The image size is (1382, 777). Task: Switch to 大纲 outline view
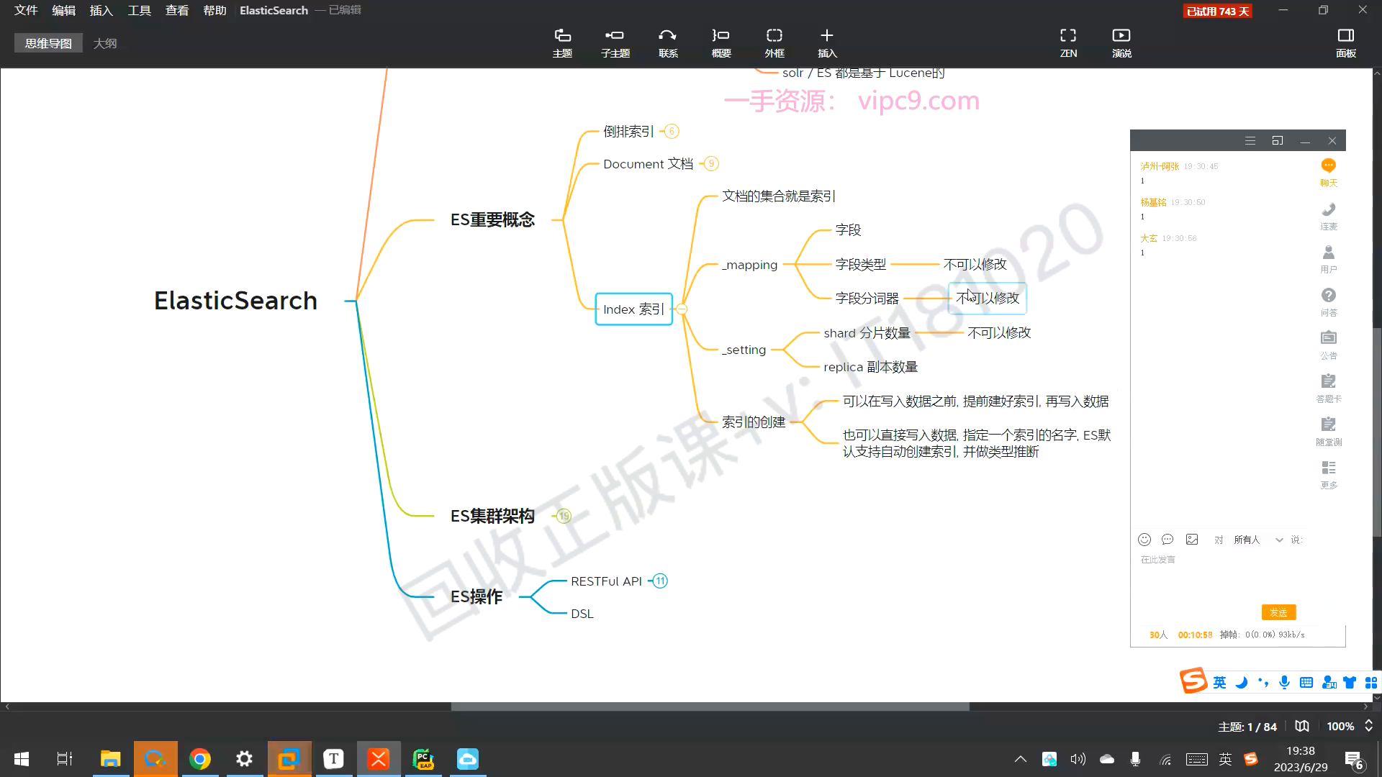tap(105, 43)
